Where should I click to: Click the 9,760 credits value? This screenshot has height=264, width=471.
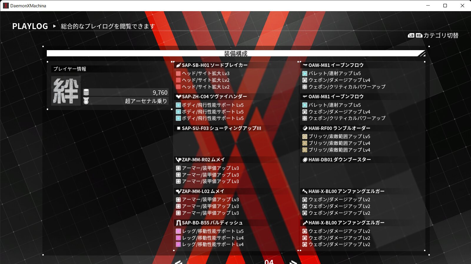coord(160,93)
